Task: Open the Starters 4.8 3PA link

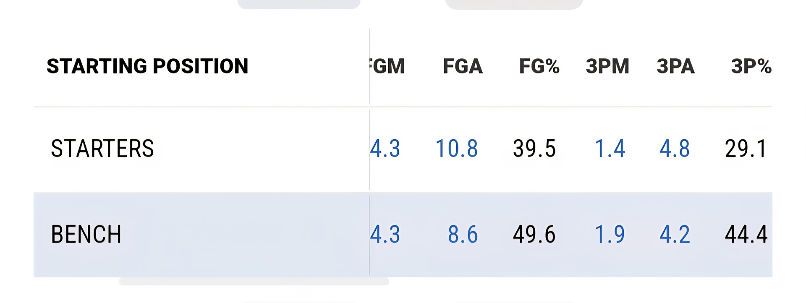Action: click(675, 149)
